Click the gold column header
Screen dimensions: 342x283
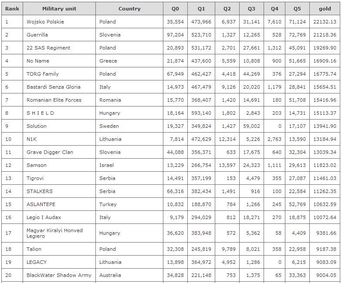[325, 9]
